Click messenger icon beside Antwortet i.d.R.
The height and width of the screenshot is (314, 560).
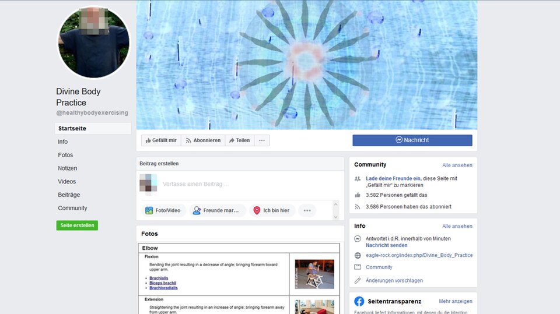(358, 239)
